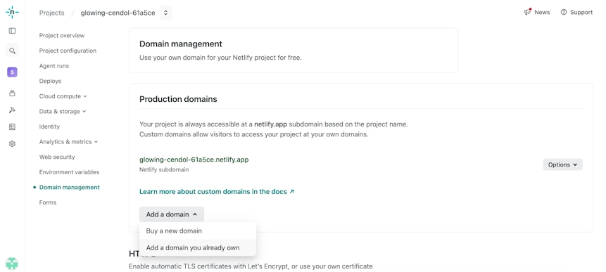Click the Netlify logo icon
Viewport: 606px width, 272px height.
tap(12, 13)
